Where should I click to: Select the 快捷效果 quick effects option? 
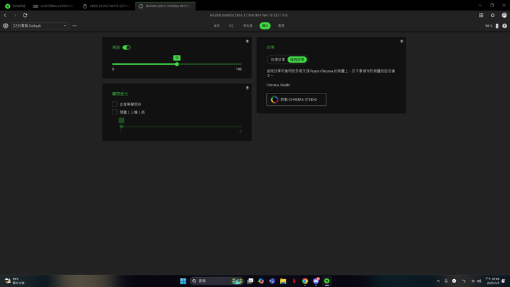tap(277, 59)
